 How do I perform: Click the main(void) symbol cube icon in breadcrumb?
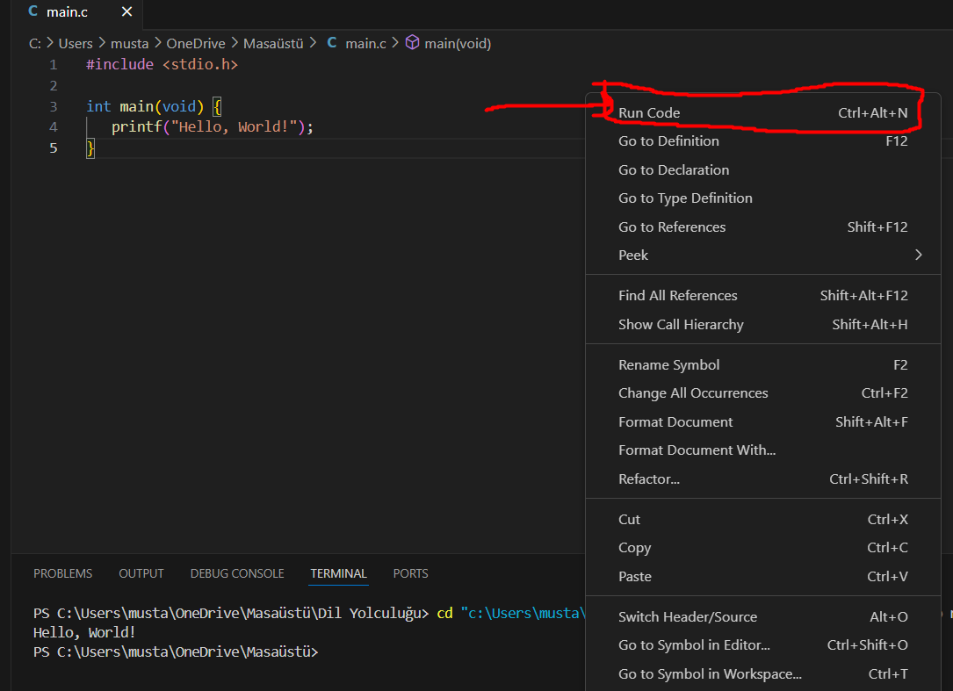412,42
